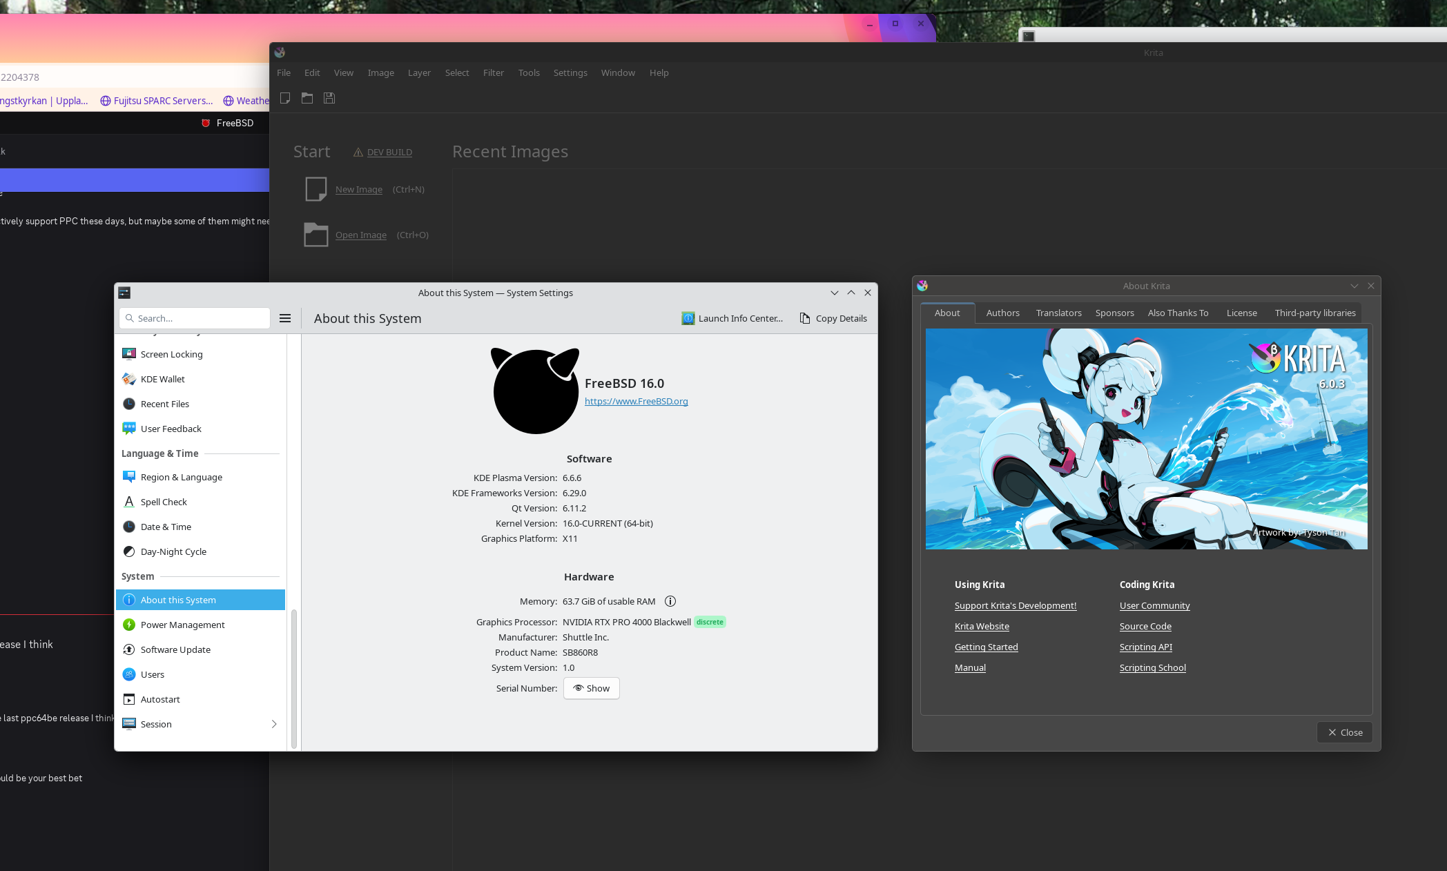Open the Scripting School link
This screenshot has height=871, width=1447.
click(1153, 667)
